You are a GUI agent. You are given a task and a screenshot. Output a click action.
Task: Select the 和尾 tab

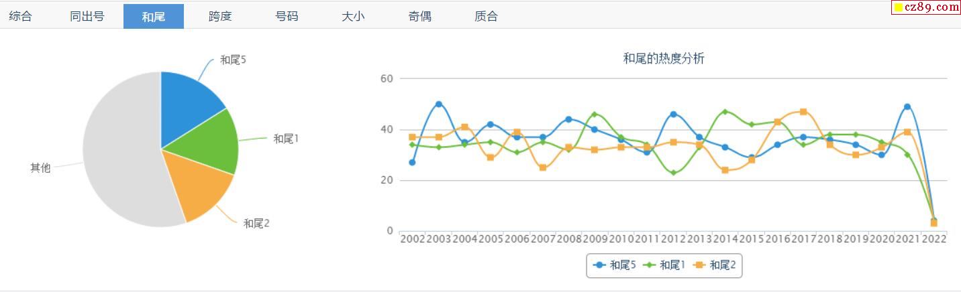click(154, 16)
